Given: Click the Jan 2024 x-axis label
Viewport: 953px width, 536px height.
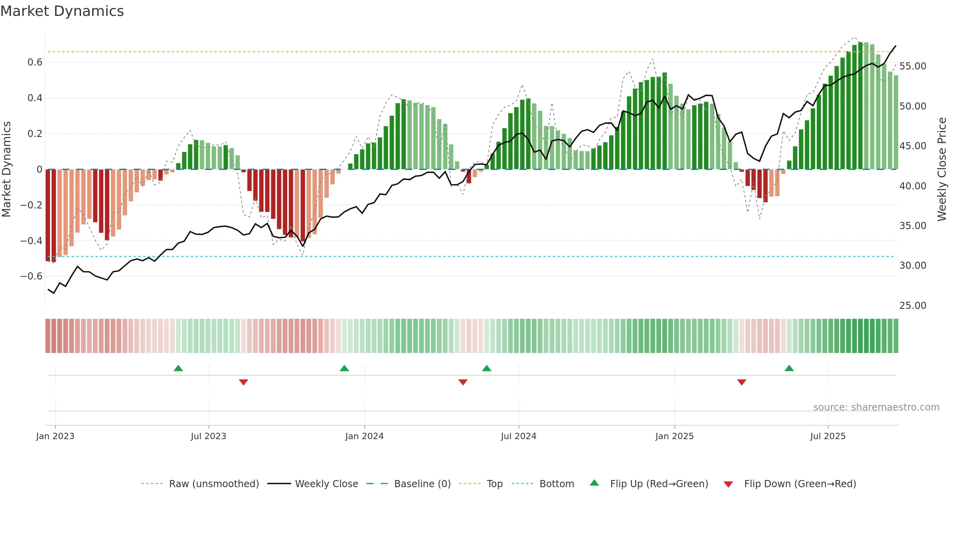Looking at the screenshot, I should (365, 436).
